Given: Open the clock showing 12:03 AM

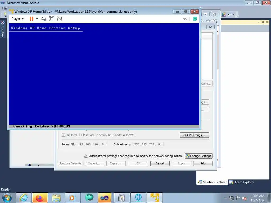Looking at the screenshot, I should [257, 198].
